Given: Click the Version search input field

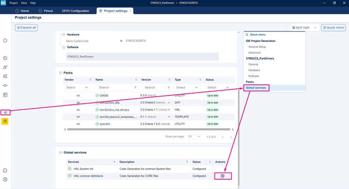Looking at the screenshot, I should coord(154,87).
